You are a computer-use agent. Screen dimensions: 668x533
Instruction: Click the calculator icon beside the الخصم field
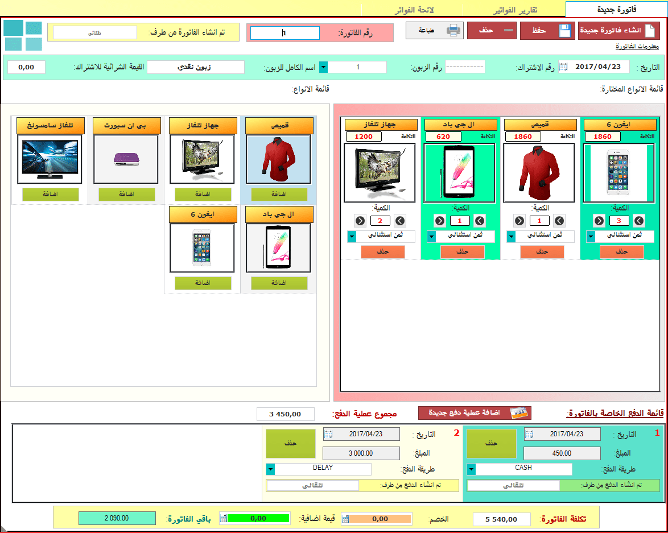(345, 518)
